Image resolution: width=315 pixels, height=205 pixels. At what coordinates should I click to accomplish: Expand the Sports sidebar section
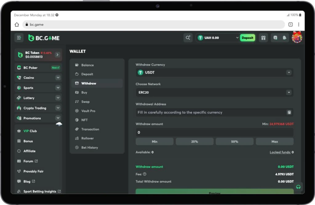58,87
